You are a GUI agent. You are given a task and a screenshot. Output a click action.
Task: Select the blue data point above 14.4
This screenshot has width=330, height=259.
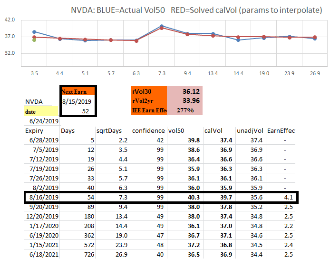[238, 40]
